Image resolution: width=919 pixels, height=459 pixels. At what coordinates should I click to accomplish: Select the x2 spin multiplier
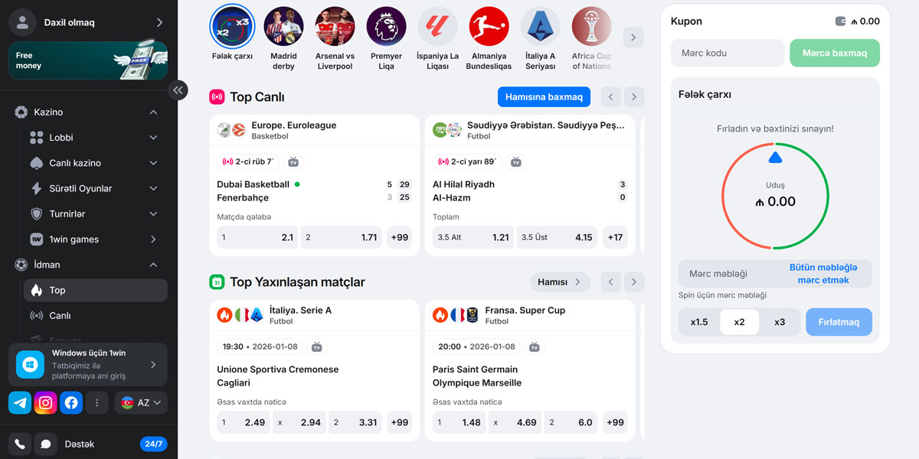pos(739,322)
